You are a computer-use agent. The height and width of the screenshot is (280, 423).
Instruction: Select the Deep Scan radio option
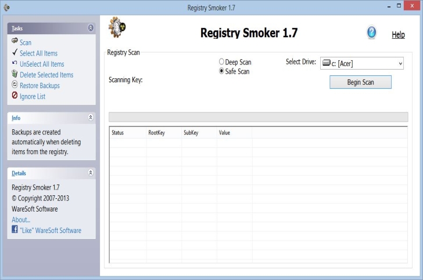tap(221, 61)
